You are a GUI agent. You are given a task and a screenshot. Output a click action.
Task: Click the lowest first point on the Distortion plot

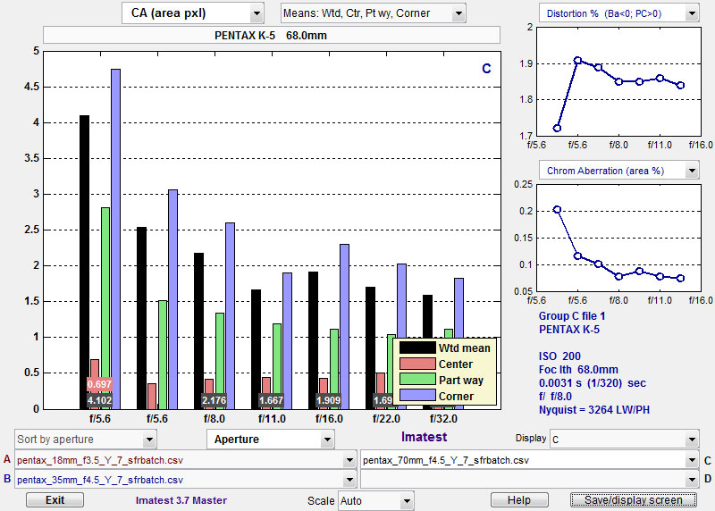coord(557,128)
